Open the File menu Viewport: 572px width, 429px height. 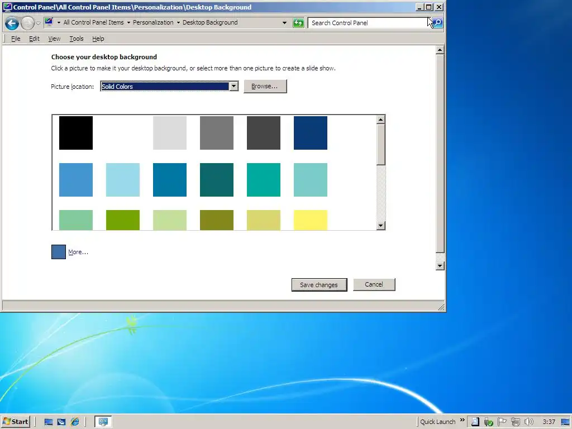coord(16,39)
